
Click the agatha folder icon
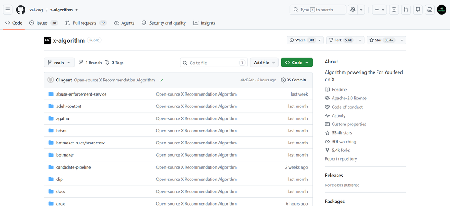click(51, 118)
